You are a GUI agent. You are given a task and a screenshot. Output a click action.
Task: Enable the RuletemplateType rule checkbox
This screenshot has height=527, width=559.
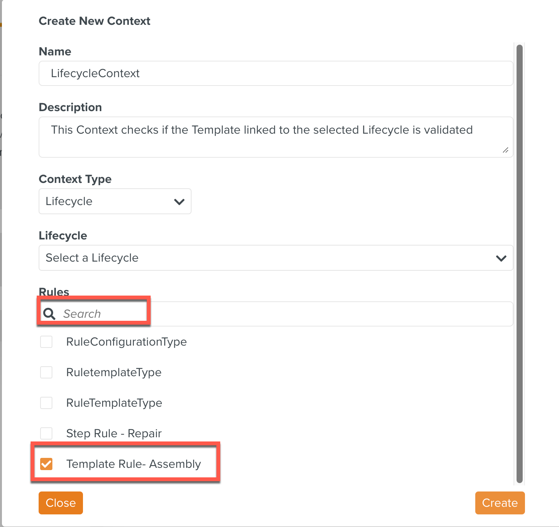coord(46,372)
